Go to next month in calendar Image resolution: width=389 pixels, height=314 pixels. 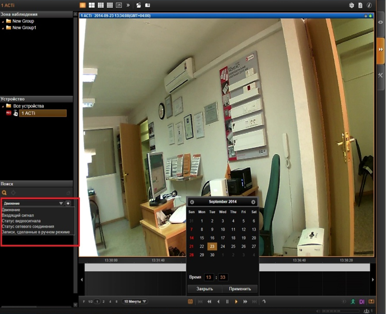click(253, 202)
